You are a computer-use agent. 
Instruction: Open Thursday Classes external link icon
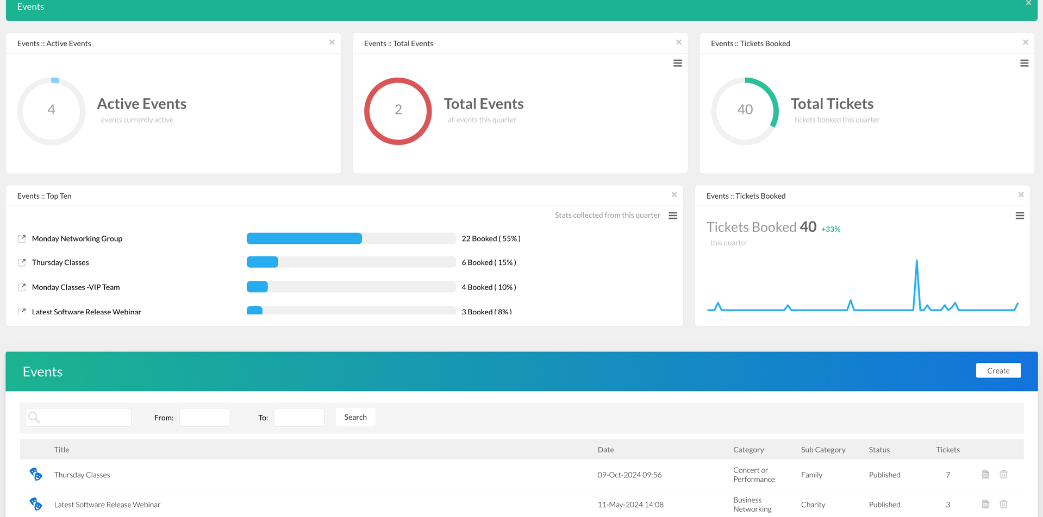click(x=22, y=262)
